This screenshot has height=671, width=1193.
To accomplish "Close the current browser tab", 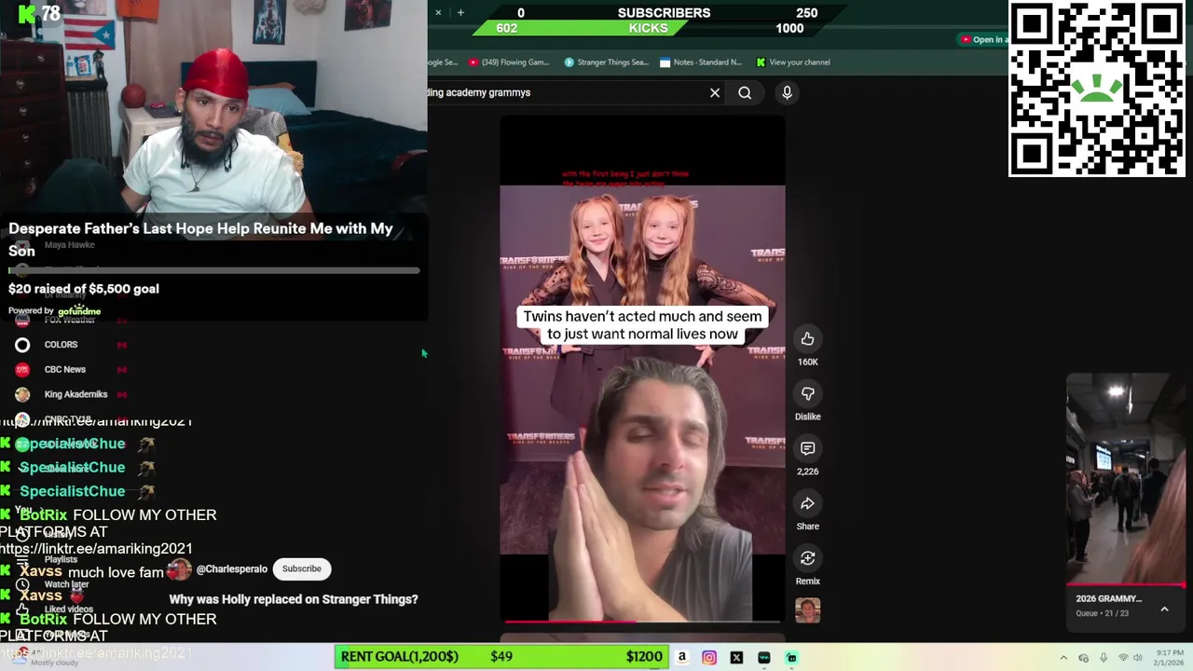I will point(438,12).
